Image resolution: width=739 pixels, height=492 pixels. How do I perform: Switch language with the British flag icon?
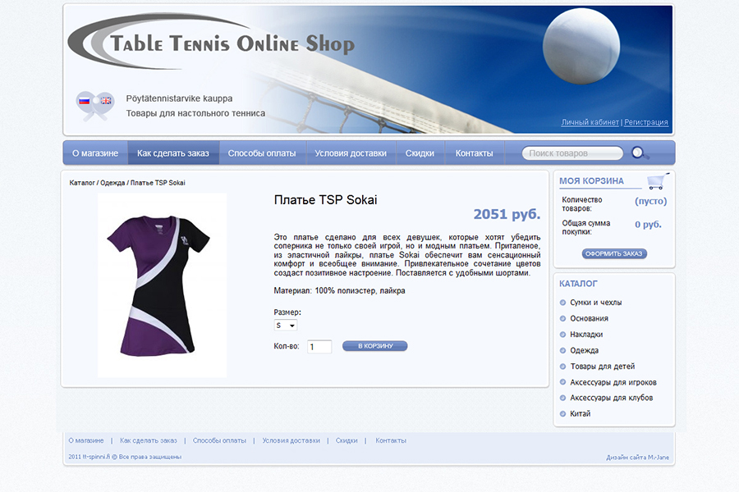point(105,101)
